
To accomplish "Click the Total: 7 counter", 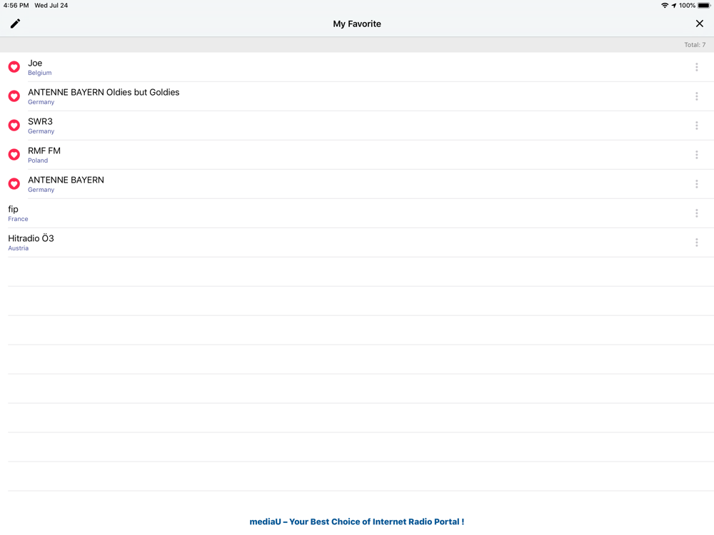I will (695, 44).
